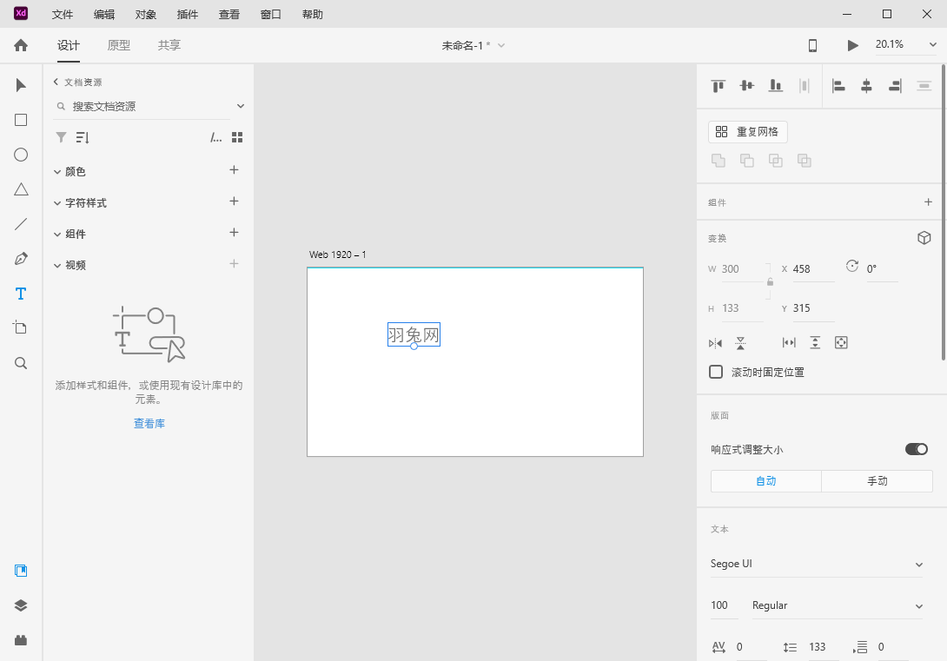Toggle 响应式调整大小 switch off
This screenshot has height=661, width=947.
(x=916, y=449)
